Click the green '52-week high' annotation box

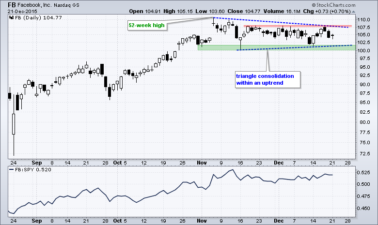(x=146, y=25)
